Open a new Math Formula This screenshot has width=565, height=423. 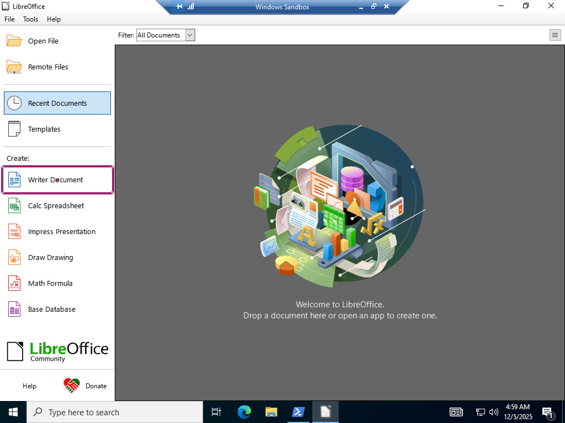[x=50, y=283]
